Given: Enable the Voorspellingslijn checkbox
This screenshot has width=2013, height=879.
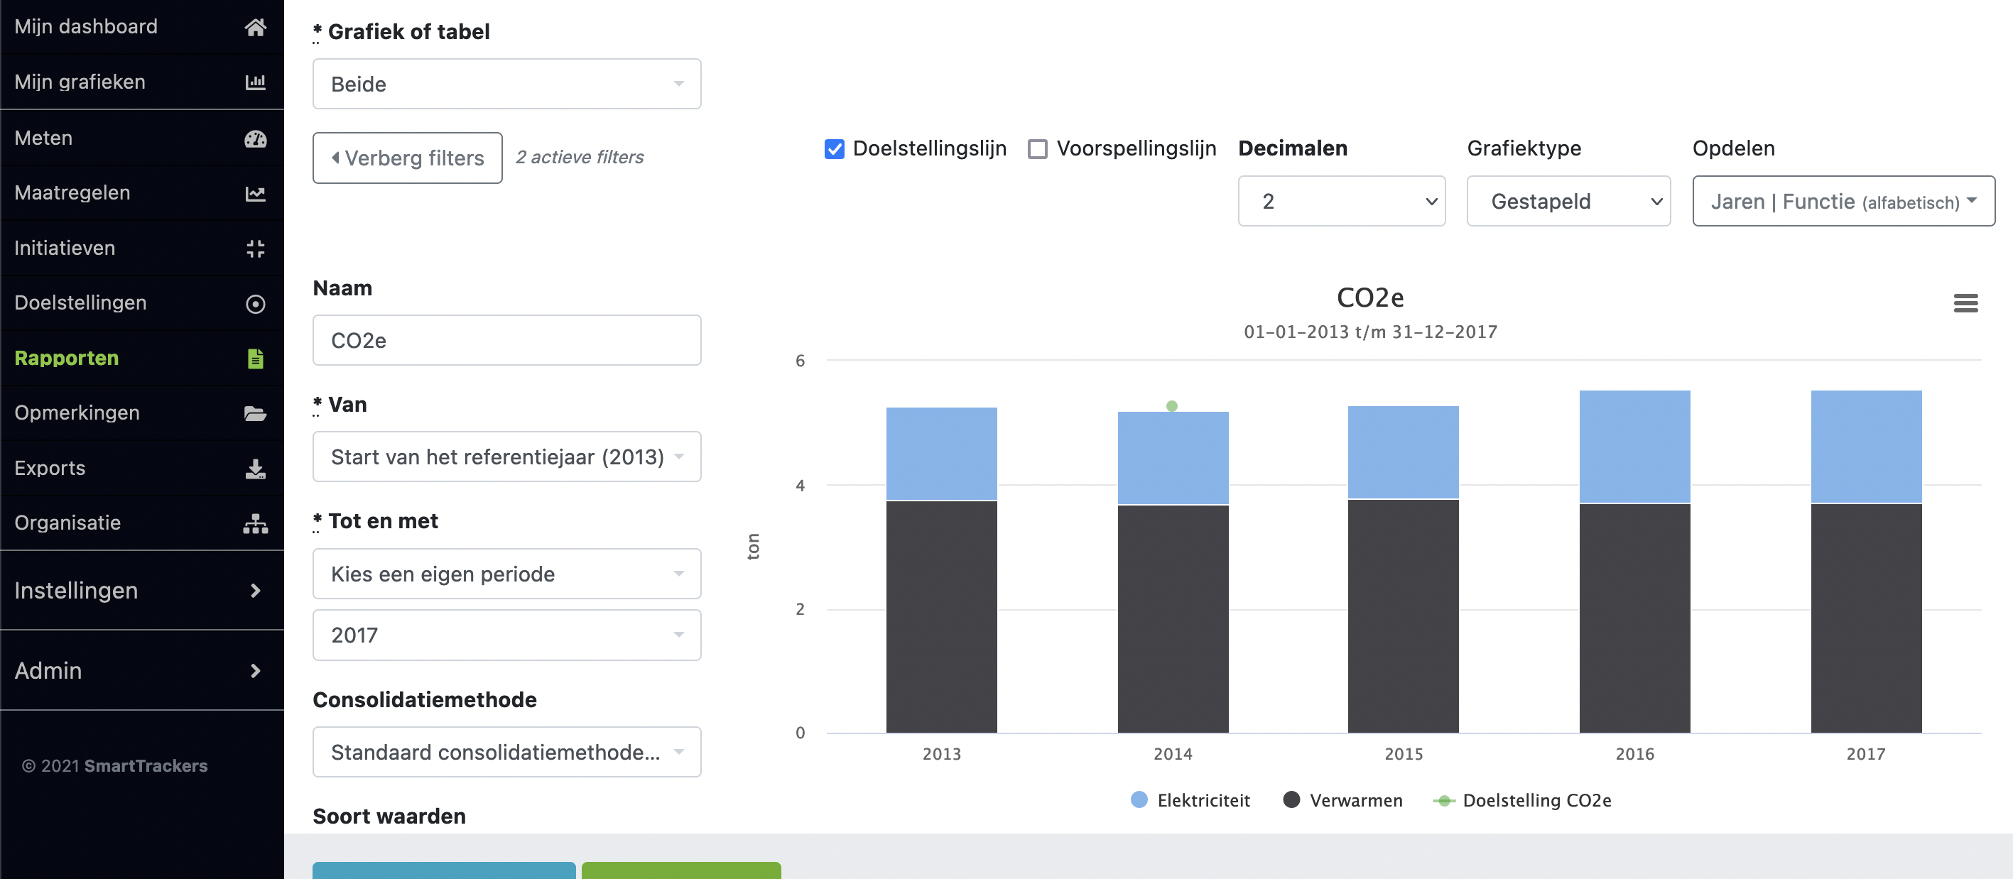Looking at the screenshot, I should click(x=1037, y=148).
